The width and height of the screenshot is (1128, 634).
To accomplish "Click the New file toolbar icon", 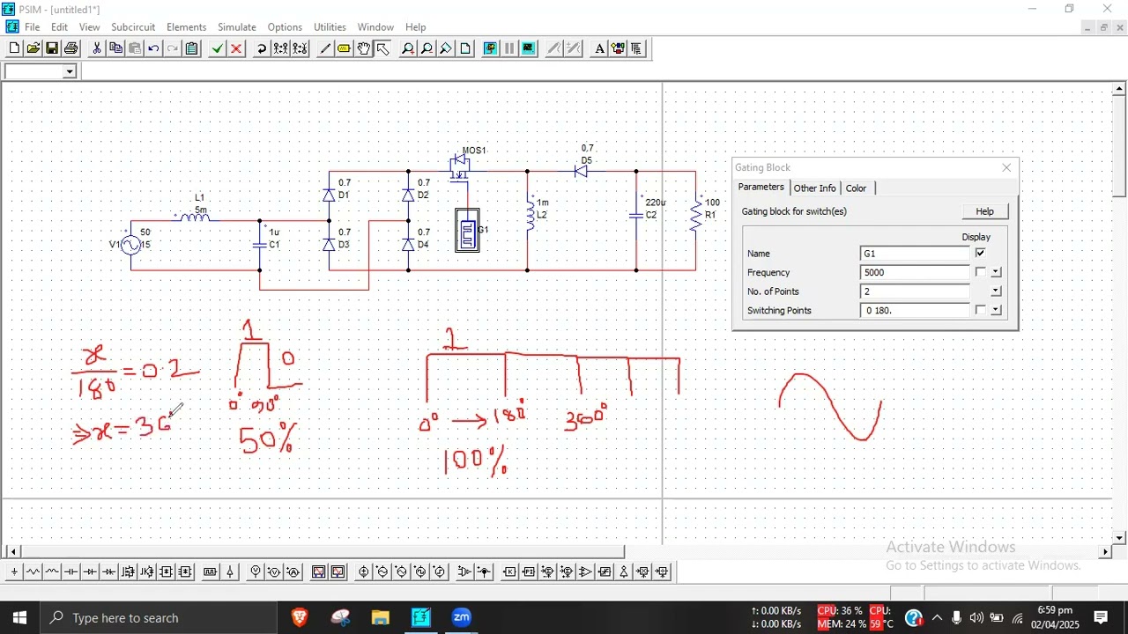I will pyautogui.click(x=14, y=48).
